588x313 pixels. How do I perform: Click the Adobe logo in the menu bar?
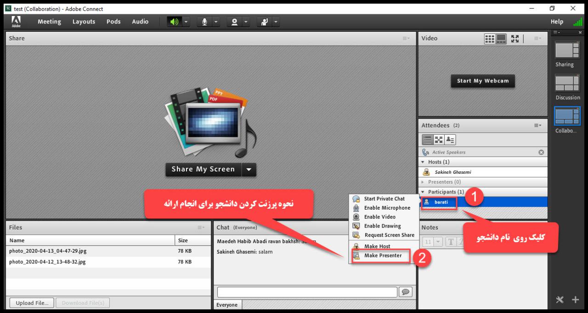(x=16, y=22)
